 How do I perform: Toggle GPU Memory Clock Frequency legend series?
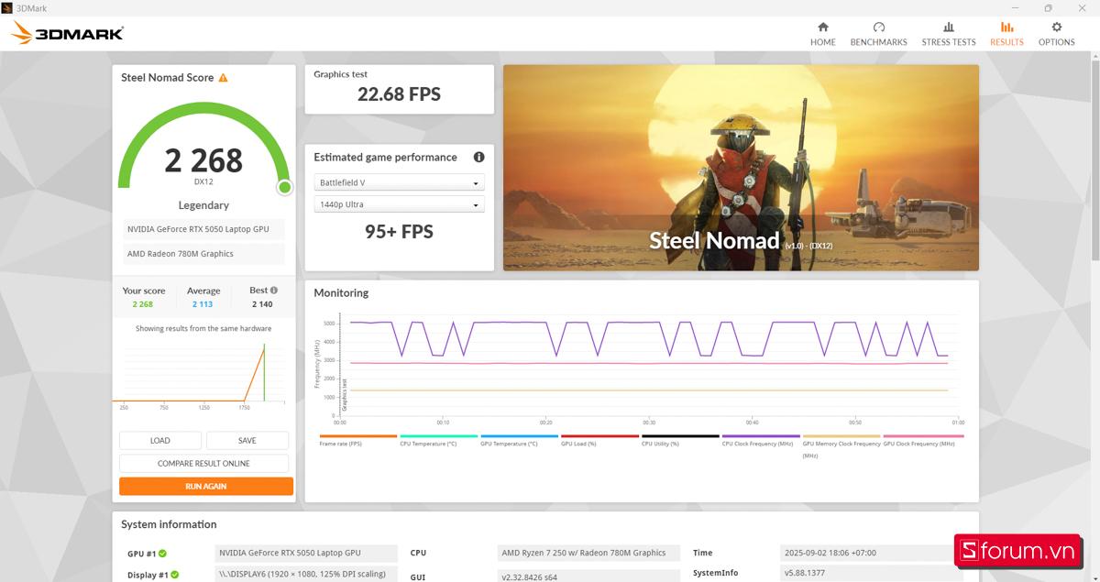point(841,445)
